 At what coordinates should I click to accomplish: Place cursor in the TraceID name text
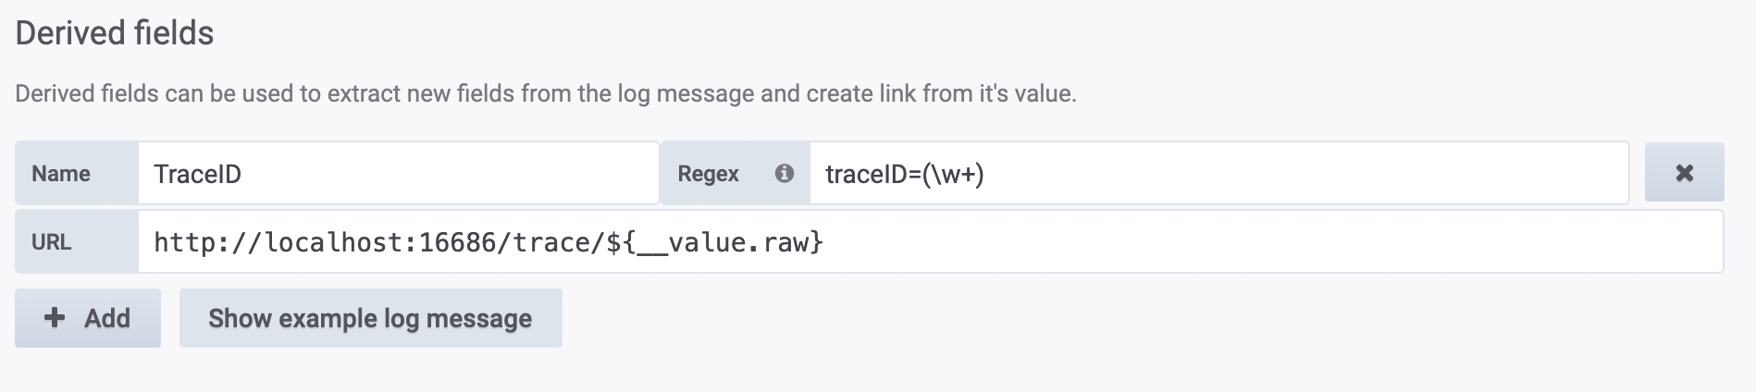[x=197, y=174]
